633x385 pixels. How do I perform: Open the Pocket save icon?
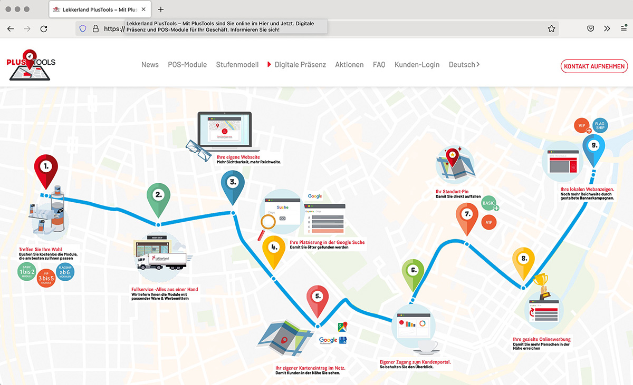(x=591, y=29)
